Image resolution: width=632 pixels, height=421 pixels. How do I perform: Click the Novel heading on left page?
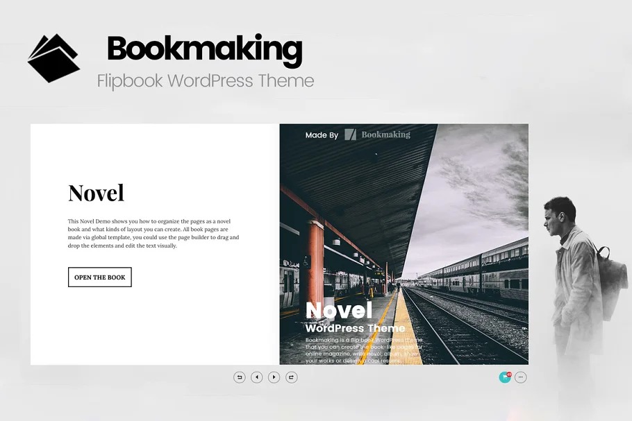click(96, 193)
